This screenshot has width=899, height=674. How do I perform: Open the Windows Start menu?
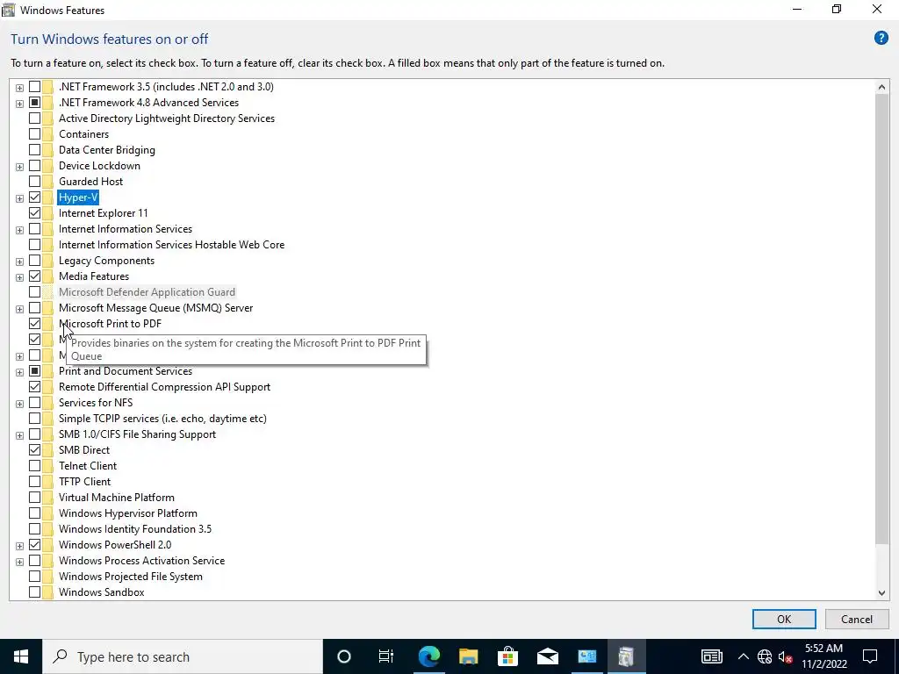(21, 656)
